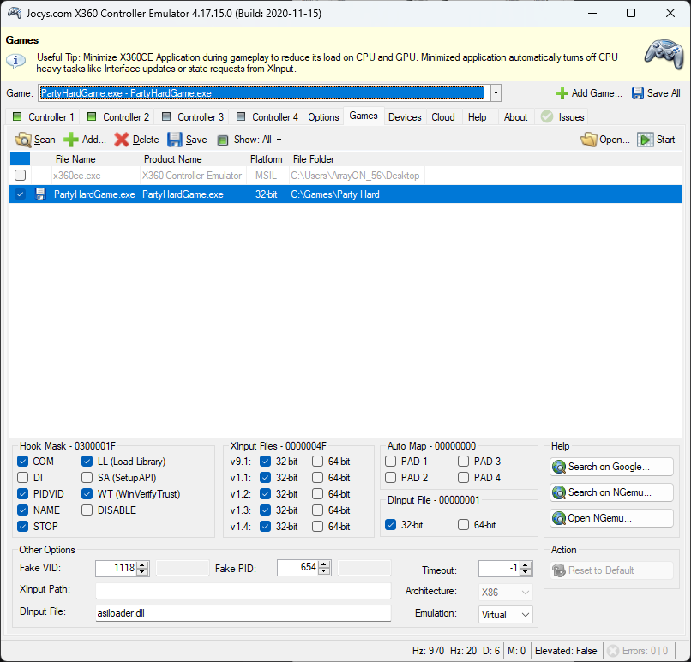Enable the DI hook checkbox

click(23, 478)
